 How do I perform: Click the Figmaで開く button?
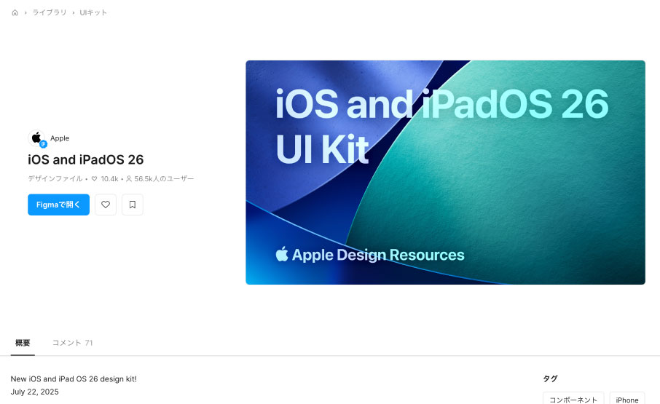click(x=58, y=205)
